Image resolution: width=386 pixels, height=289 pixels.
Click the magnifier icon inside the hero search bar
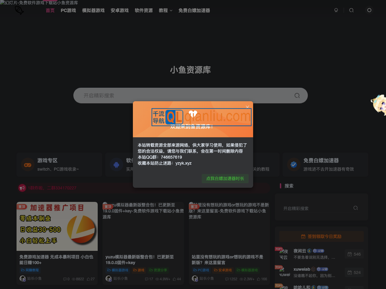[x=297, y=96]
